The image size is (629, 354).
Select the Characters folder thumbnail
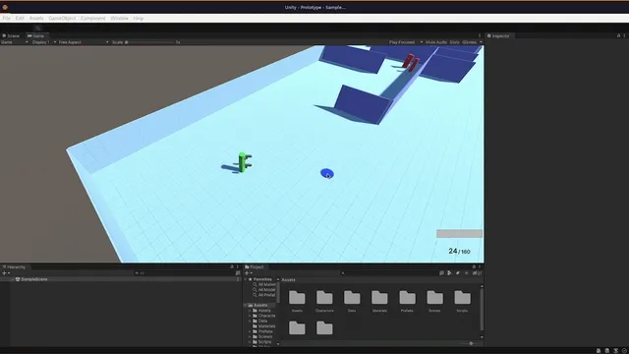(x=324, y=302)
